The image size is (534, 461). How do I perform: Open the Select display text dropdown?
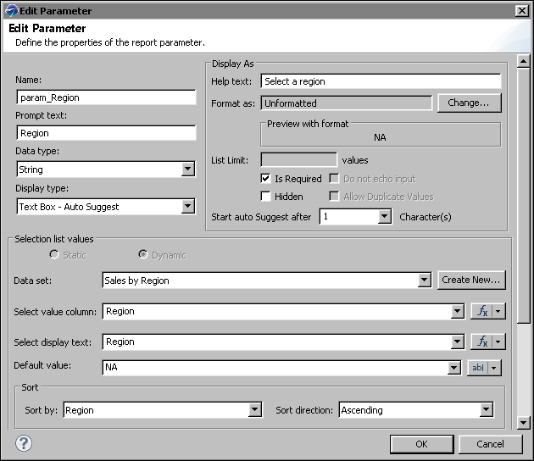[457, 342]
